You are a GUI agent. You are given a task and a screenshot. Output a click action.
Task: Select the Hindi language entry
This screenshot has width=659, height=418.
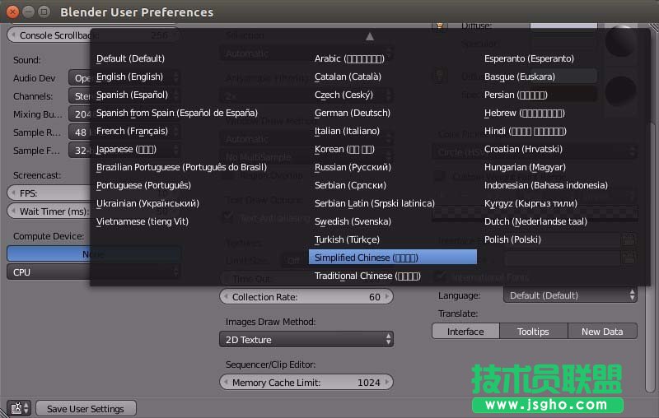click(526, 131)
